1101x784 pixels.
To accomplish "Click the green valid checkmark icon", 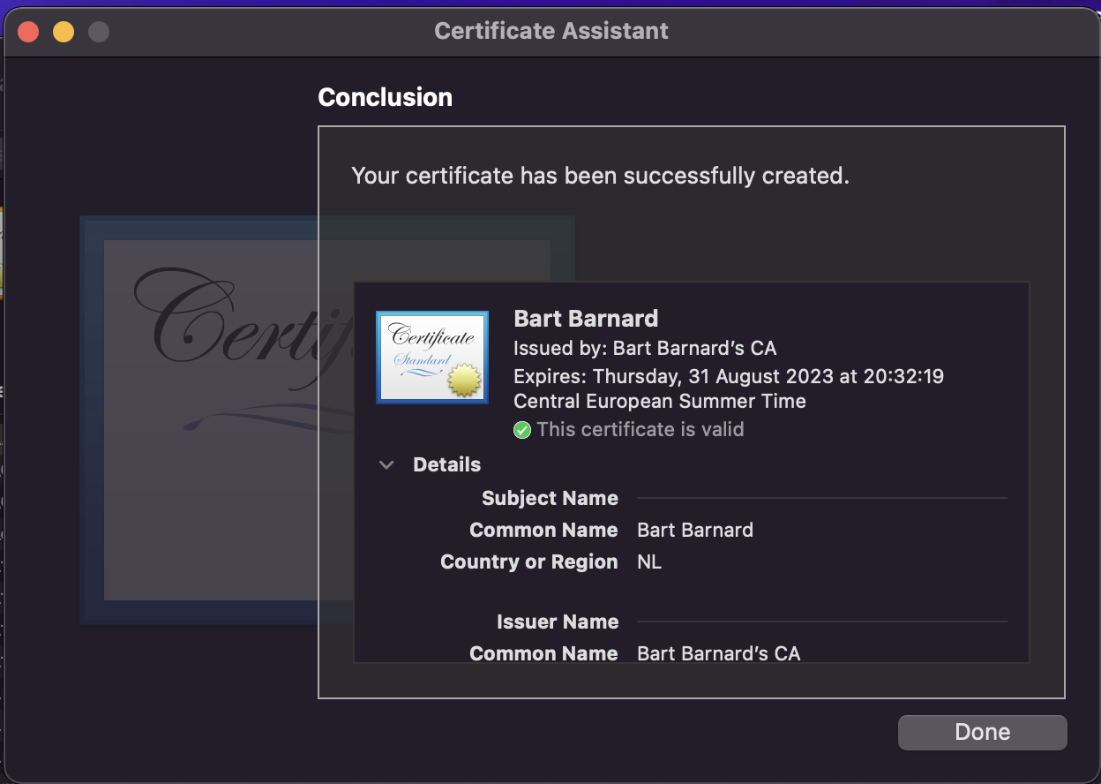I will (x=522, y=430).
